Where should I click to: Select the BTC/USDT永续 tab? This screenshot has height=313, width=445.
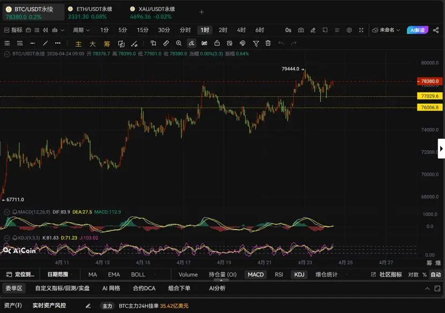[33, 12]
